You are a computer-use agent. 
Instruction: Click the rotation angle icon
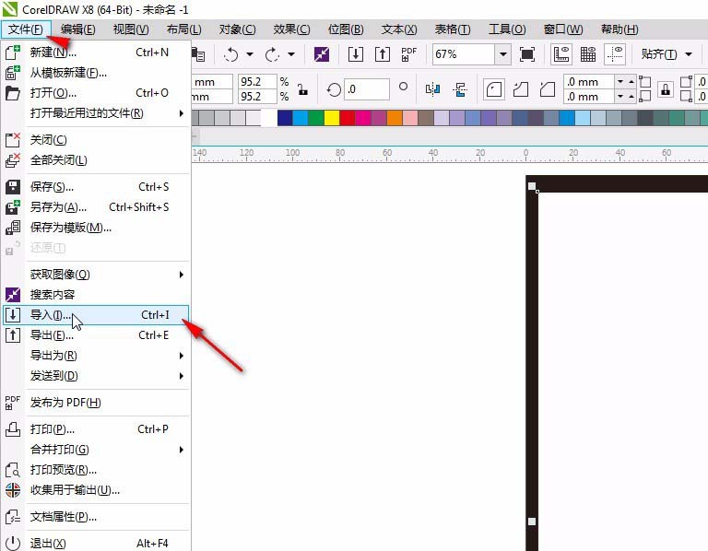pyautogui.click(x=334, y=89)
